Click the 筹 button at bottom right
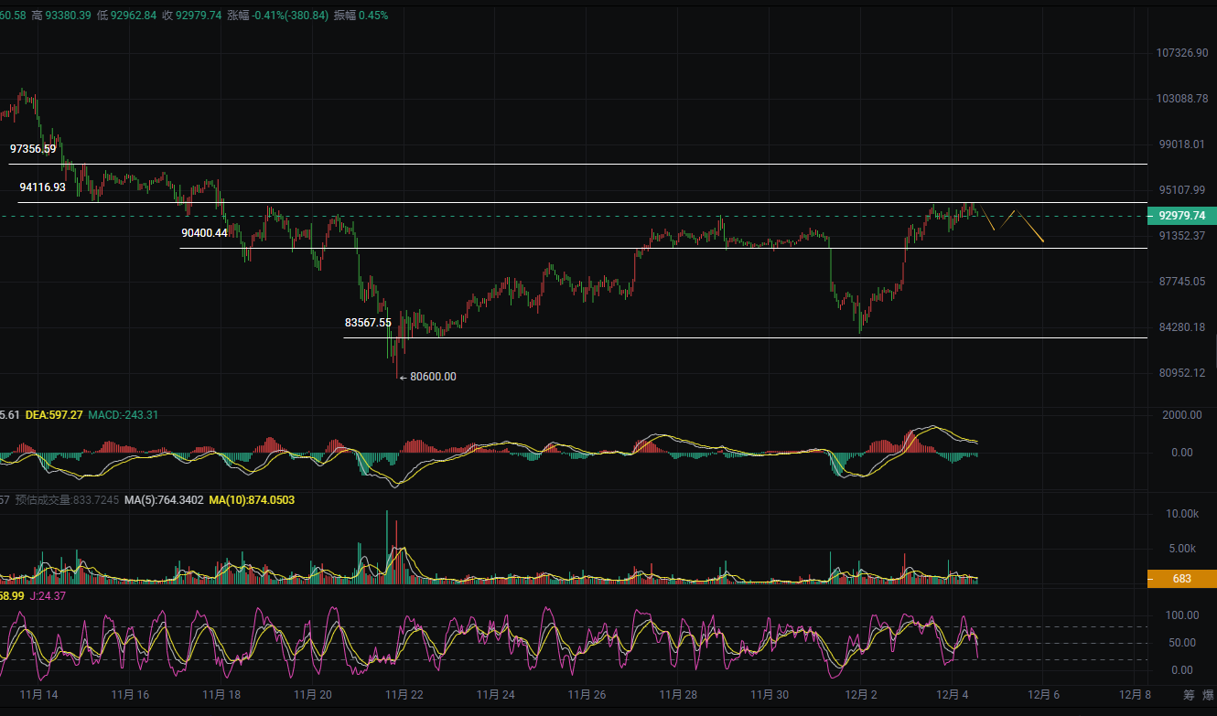The width and height of the screenshot is (1217, 716). click(x=1189, y=695)
